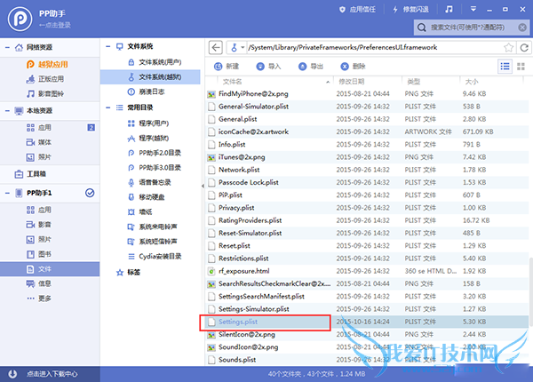Clear the search box with X icon
Screen dimensions: 533x382
click(x=522, y=28)
